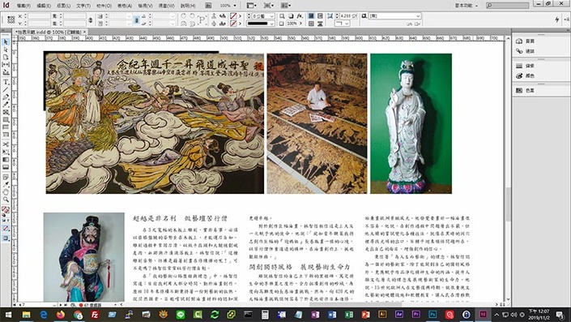Screen dimensions: 571x322
Task: Open the control panel flyout menu
Action: 566,19
